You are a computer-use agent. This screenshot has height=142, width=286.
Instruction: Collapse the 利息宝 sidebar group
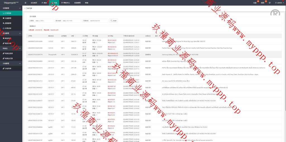[x=11, y=48]
